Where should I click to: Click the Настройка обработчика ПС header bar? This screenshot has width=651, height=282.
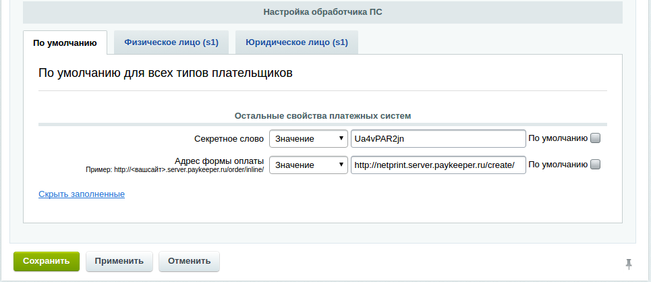322,12
